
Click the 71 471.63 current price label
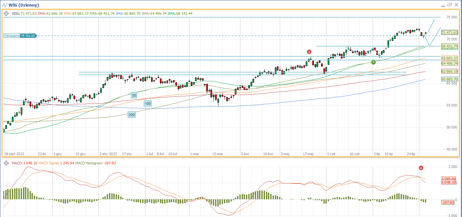450,33
